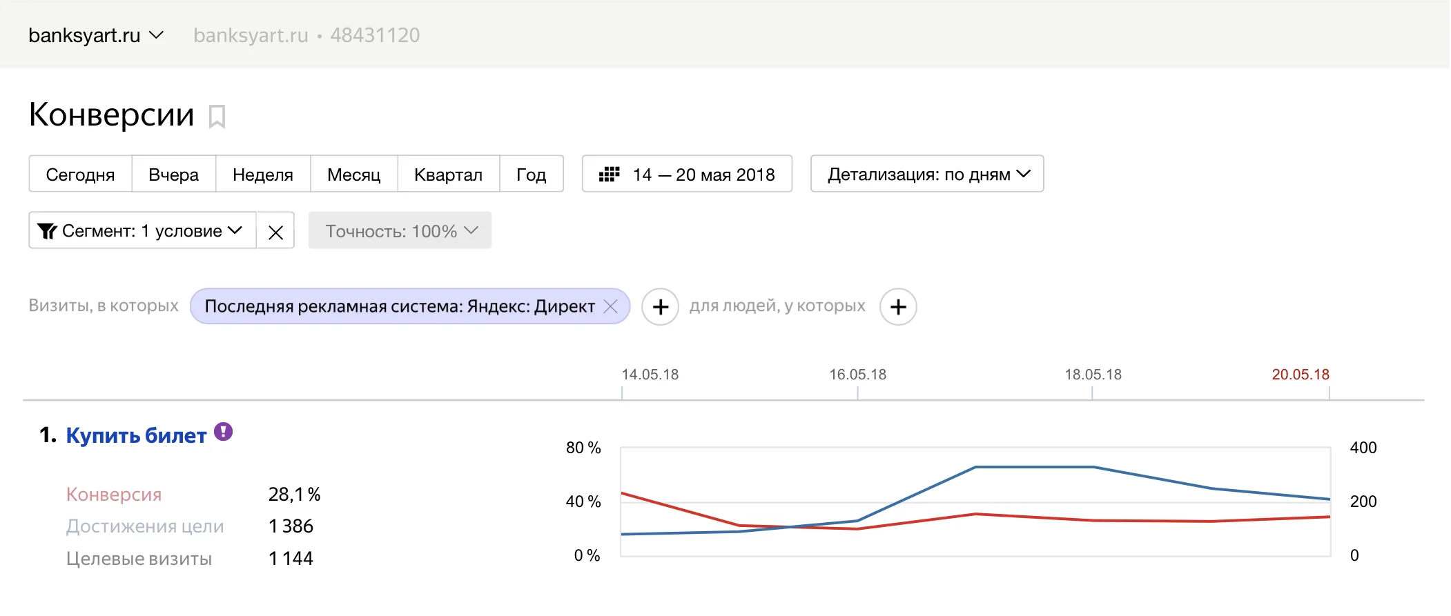Choose the Квартал period
The width and height of the screenshot is (1451, 616).
pyautogui.click(x=449, y=174)
